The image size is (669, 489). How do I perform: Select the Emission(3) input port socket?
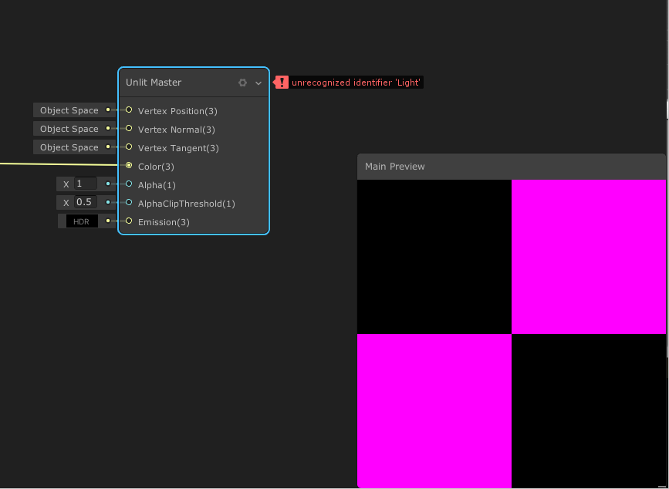click(128, 221)
